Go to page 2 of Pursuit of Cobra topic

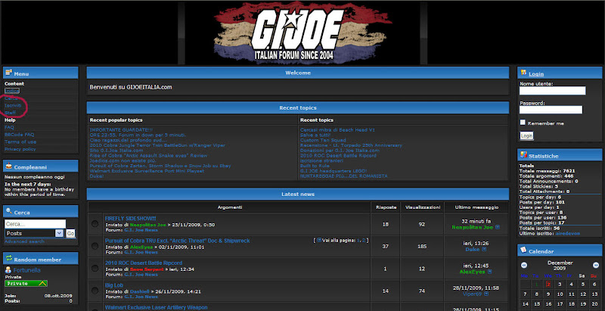coord(364,241)
